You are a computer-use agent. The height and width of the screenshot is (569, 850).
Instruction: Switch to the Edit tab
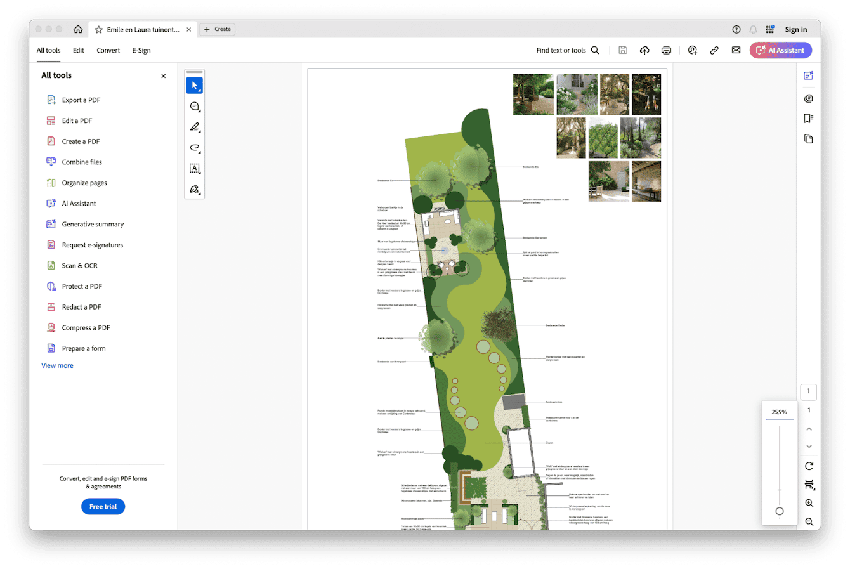point(78,50)
